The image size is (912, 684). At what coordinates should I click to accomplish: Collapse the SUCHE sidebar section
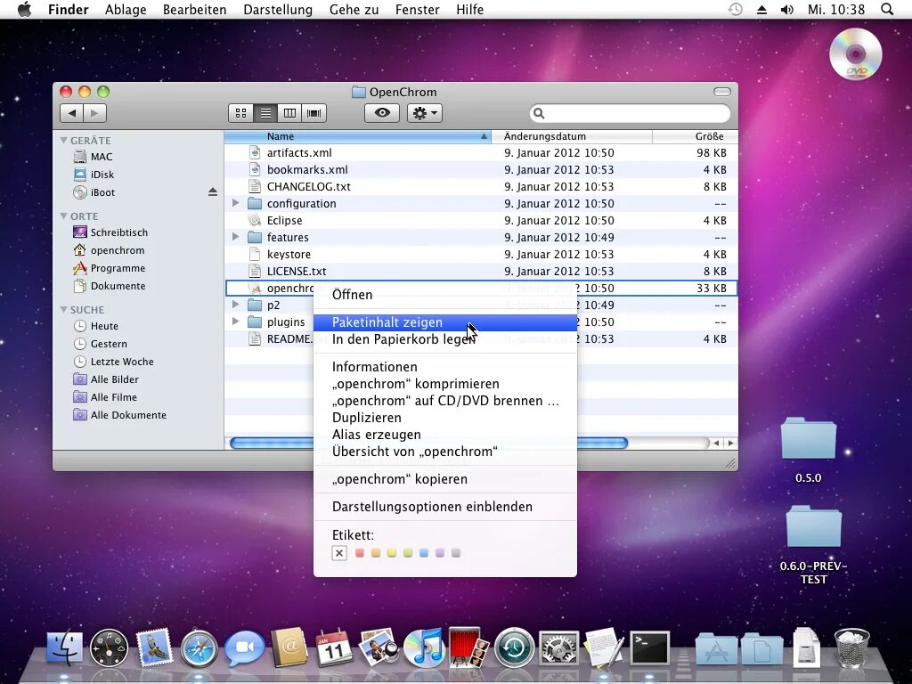coord(63,309)
